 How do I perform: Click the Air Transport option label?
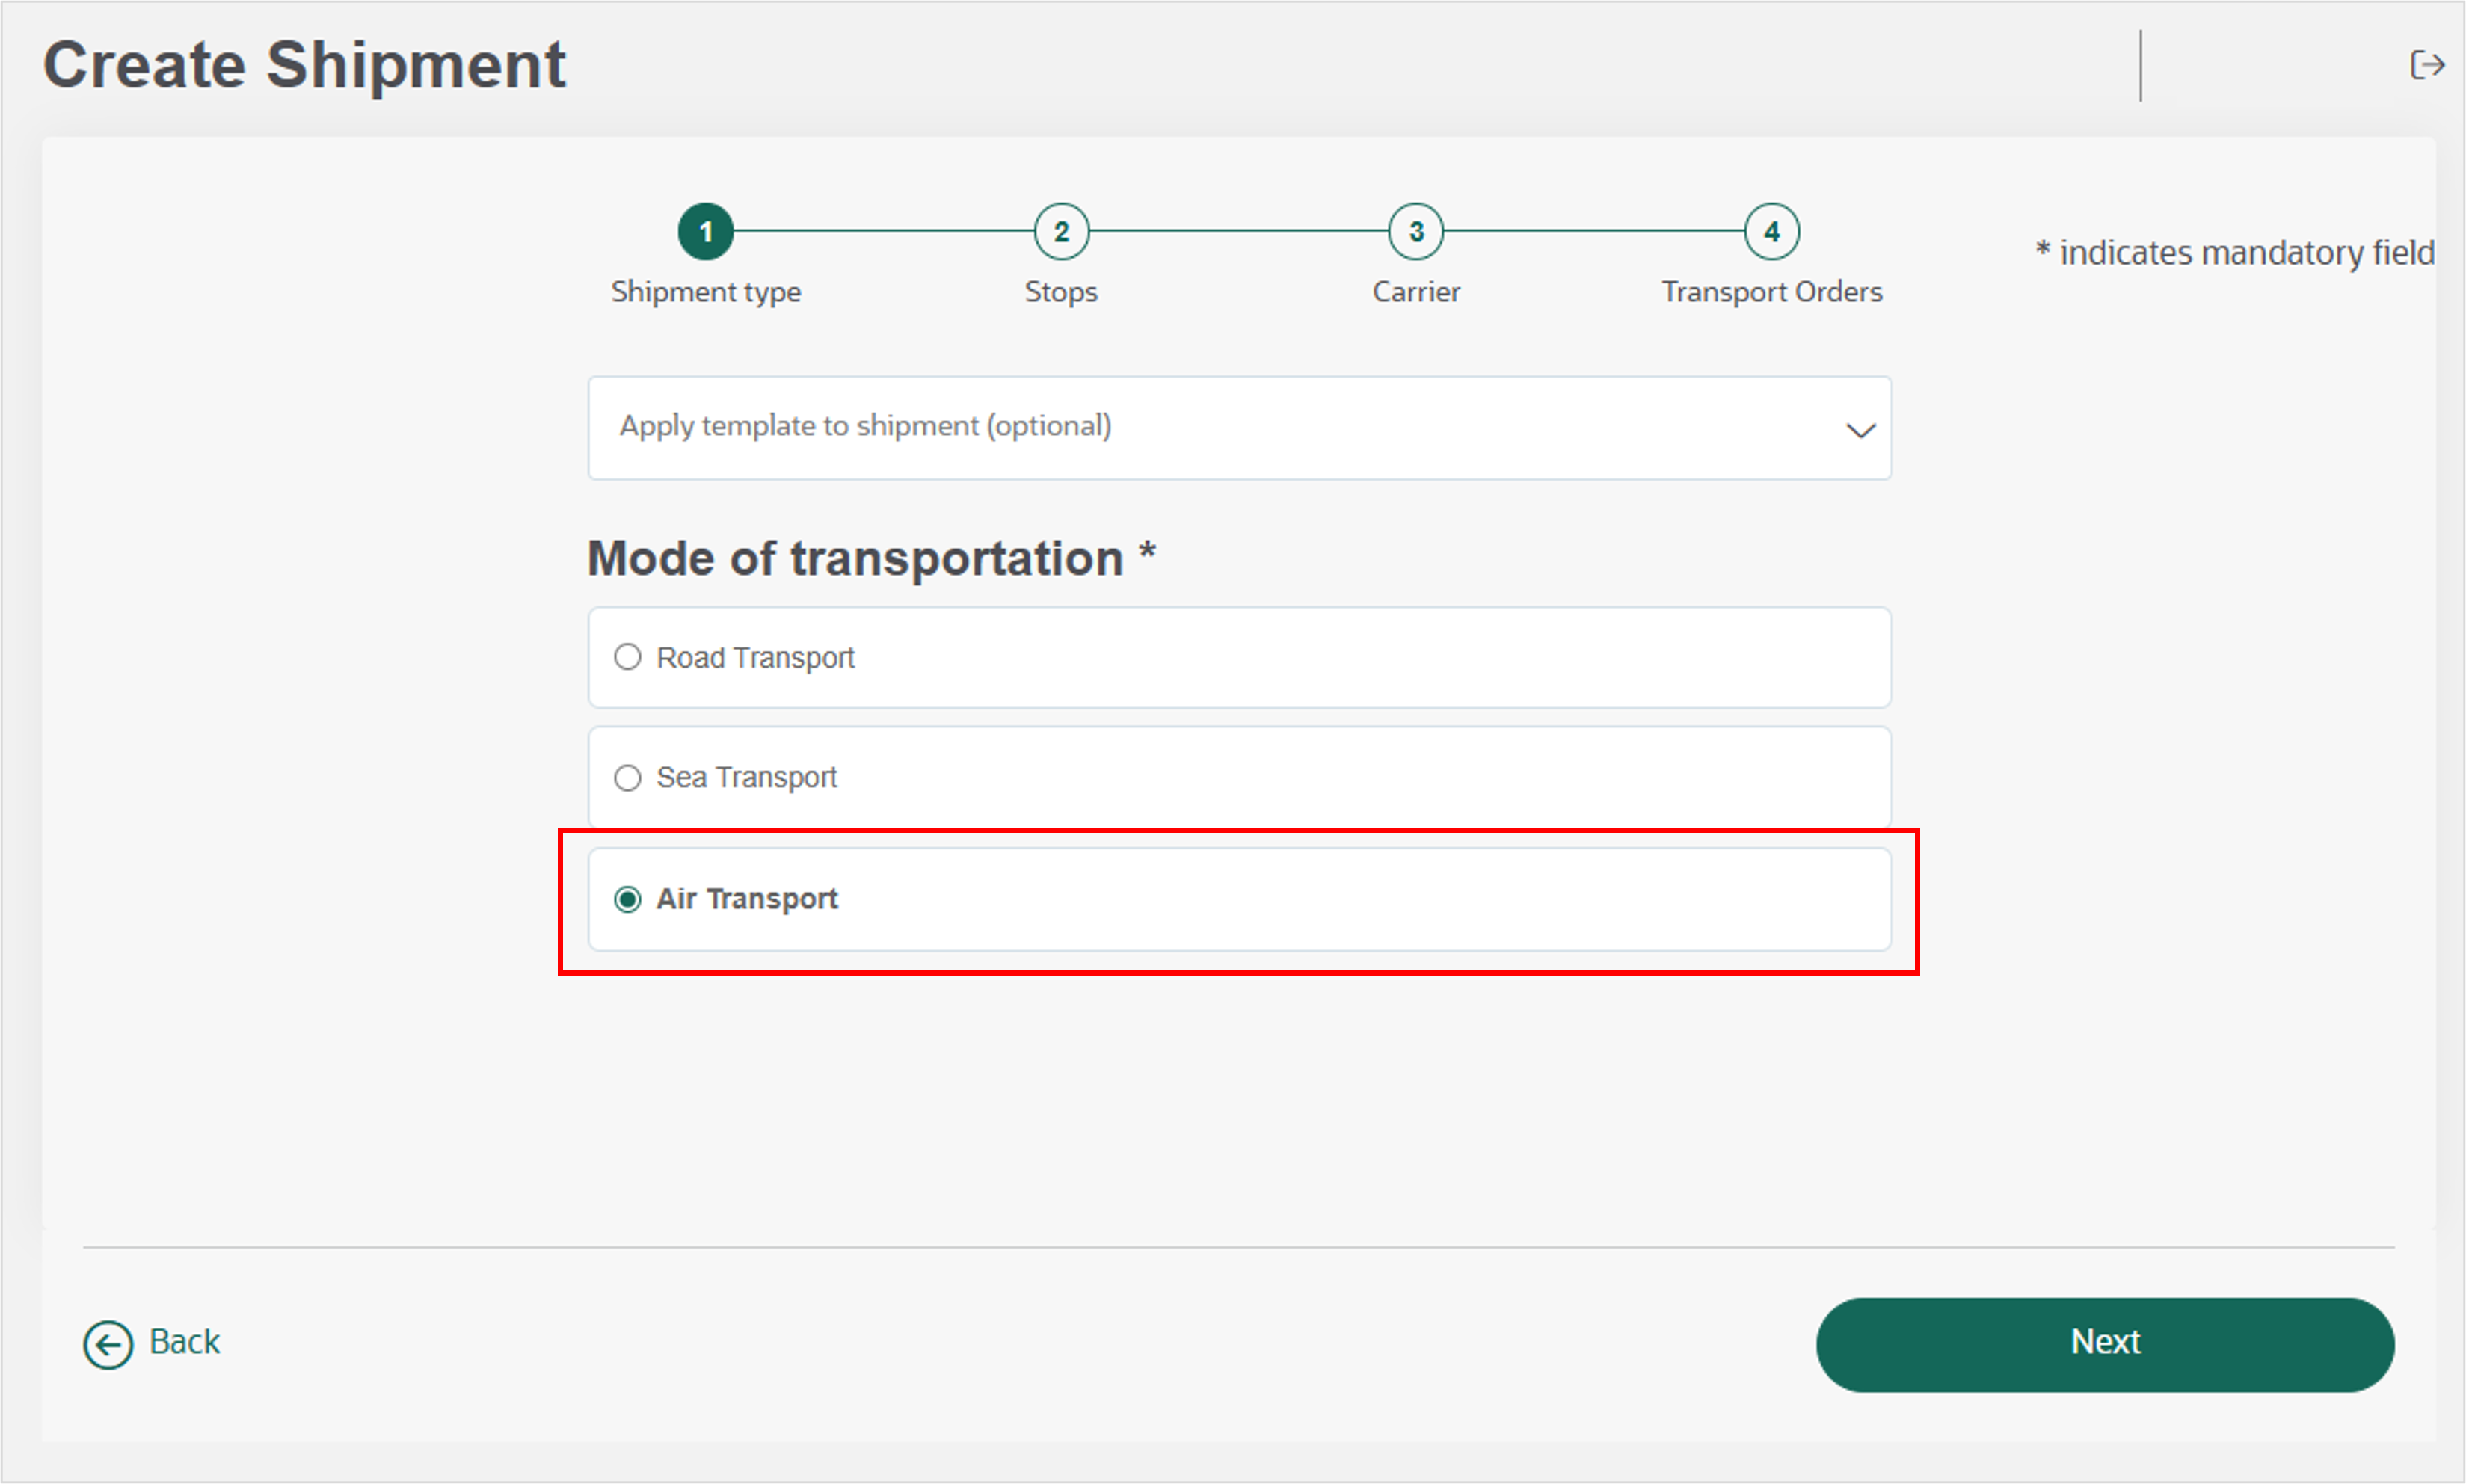click(x=747, y=899)
